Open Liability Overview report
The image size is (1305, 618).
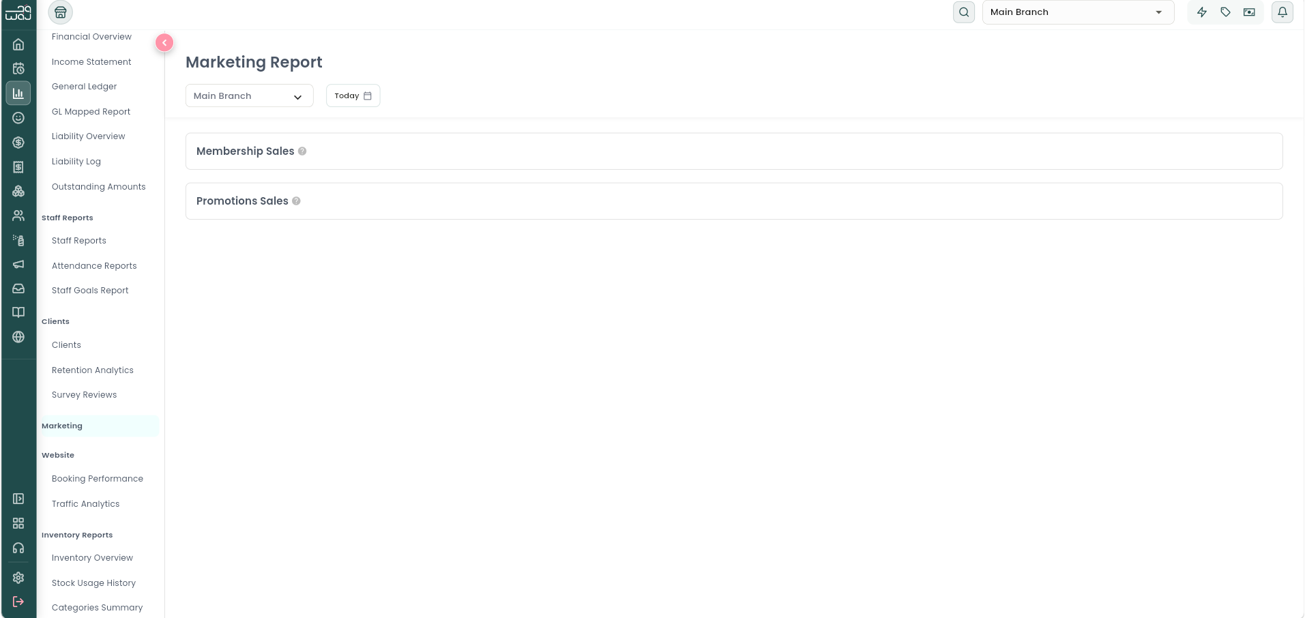pos(89,136)
